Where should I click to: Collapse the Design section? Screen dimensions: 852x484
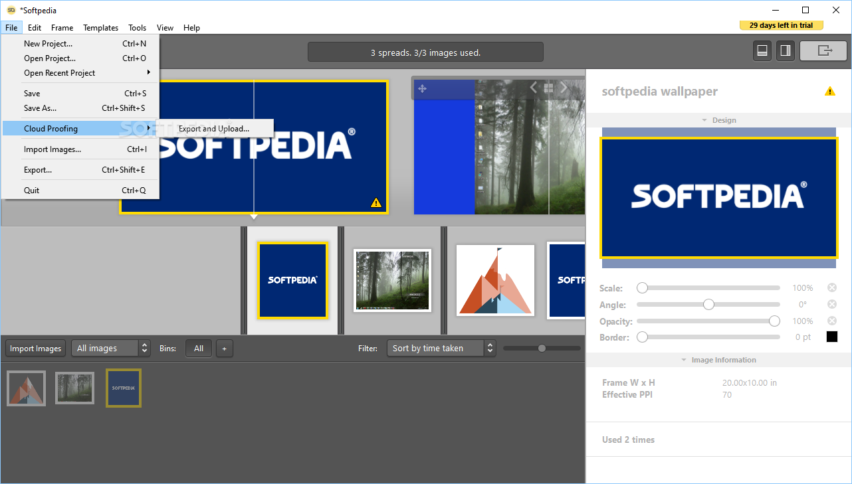pyautogui.click(x=718, y=120)
